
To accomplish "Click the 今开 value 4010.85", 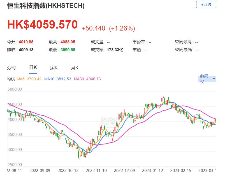I will tap(26, 42).
